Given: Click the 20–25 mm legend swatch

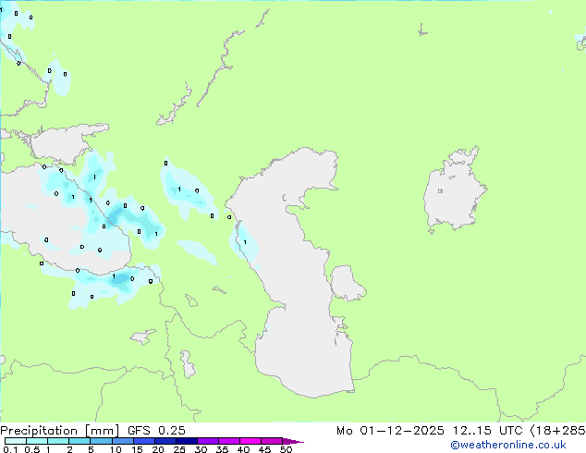Looking at the screenshot, I should coord(165,441).
